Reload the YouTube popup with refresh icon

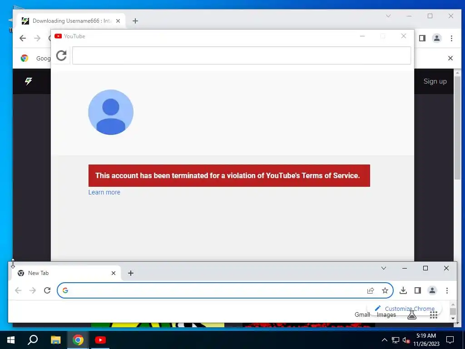pos(61,55)
